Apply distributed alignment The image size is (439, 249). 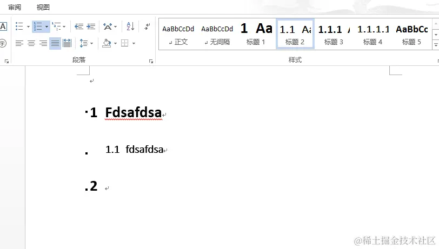point(67,43)
